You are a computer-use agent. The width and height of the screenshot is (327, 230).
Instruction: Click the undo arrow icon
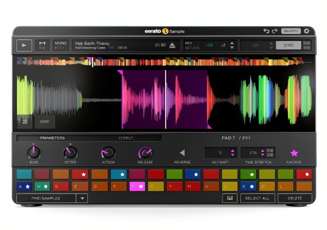[x=267, y=31]
